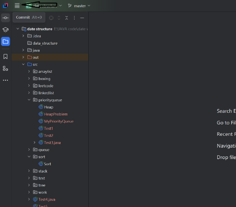Select the sort package row
Image resolution: width=236 pixels, height=207 pixels.
tap(50, 157)
